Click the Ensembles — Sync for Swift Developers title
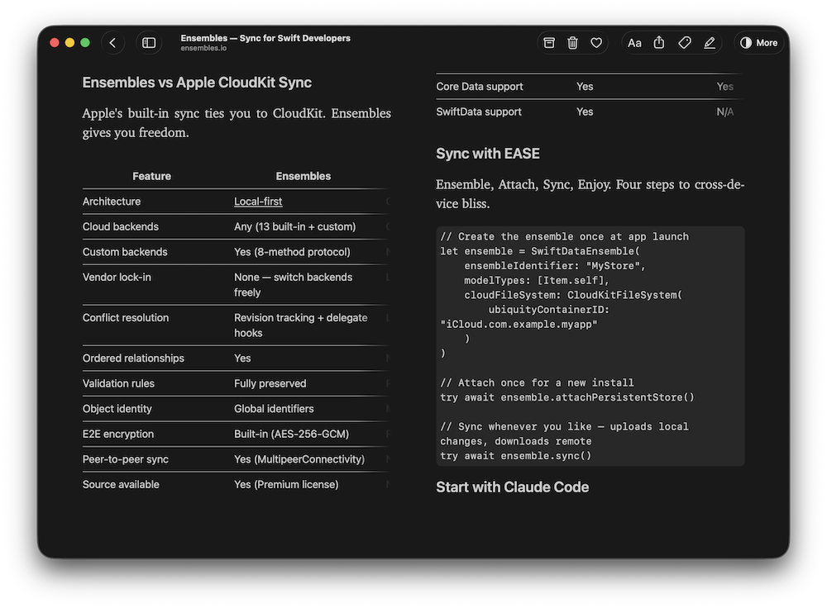Viewport: 827px width, 608px height. tap(265, 38)
